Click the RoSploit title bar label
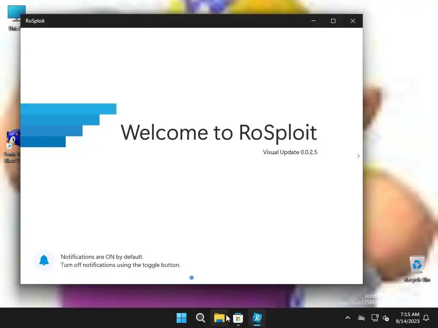The height and width of the screenshot is (328, 438). 35,21
